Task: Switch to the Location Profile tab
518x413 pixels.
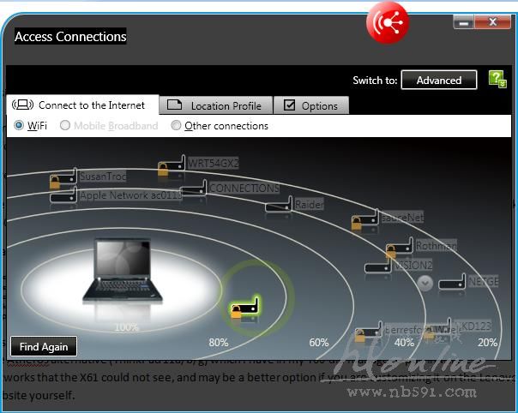Action: click(x=215, y=105)
